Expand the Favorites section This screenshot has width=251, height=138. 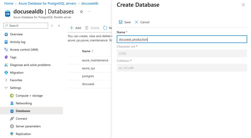coord(6,80)
